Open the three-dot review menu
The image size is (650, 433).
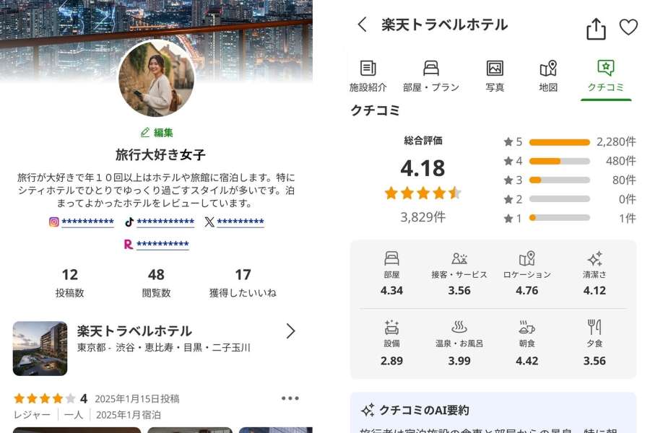coord(290,398)
